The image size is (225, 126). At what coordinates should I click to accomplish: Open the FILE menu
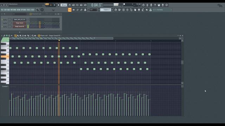tap(2, 10)
